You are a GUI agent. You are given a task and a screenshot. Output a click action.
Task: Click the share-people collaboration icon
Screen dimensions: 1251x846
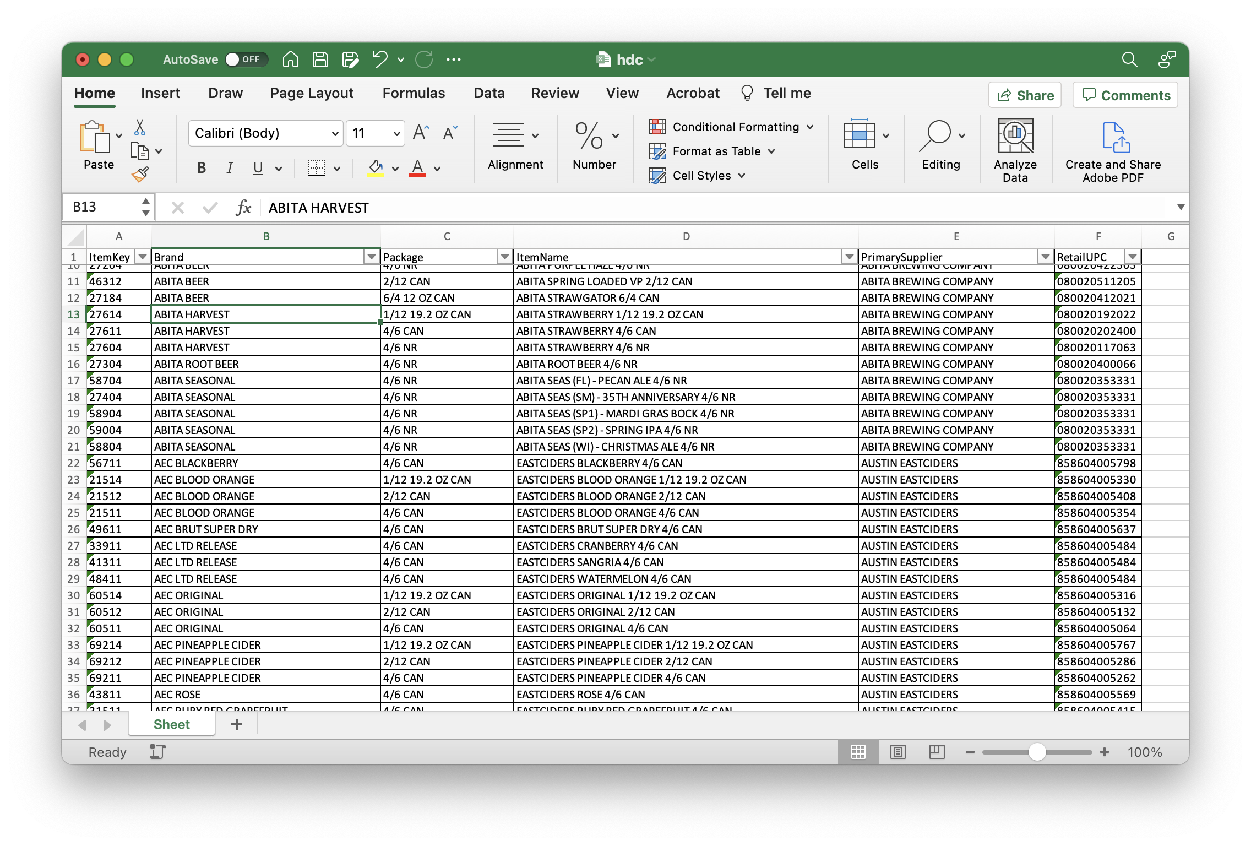click(x=1167, y=59)
